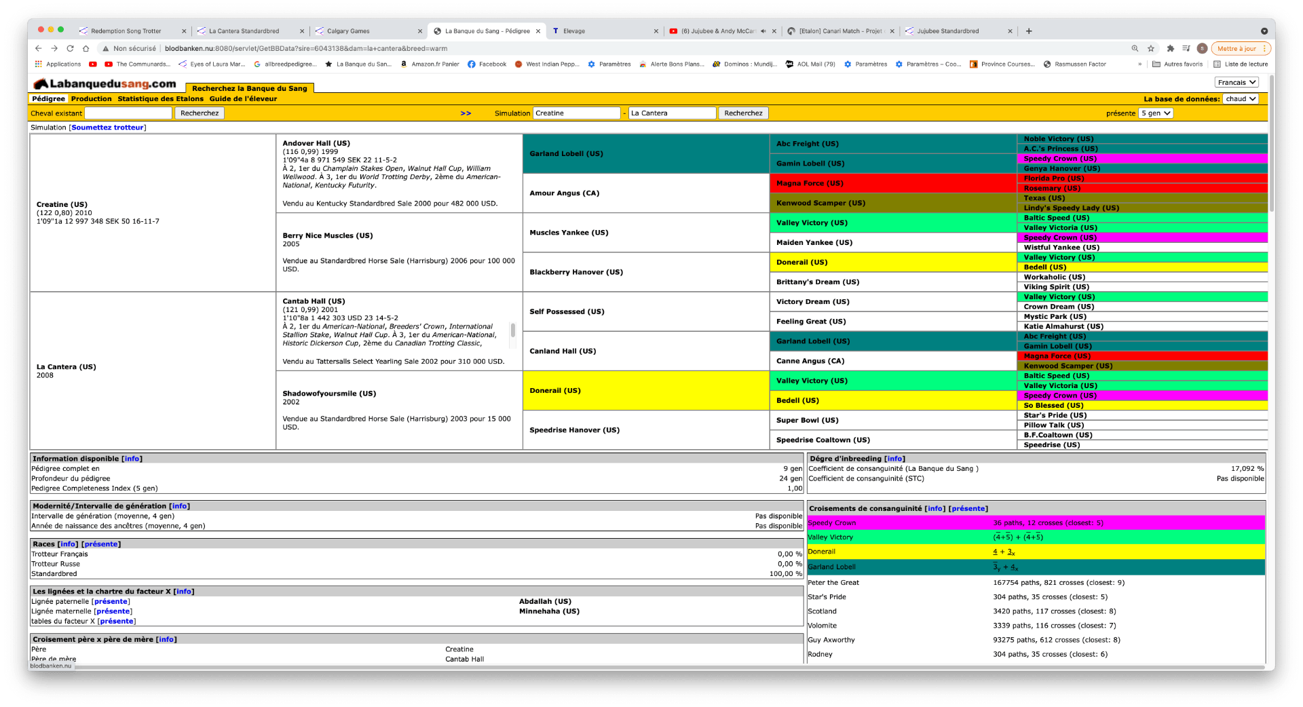Viewport: 1303px width, 707px height.
Task: Click the Soumettez trotteur link
Action: point(107,128)
